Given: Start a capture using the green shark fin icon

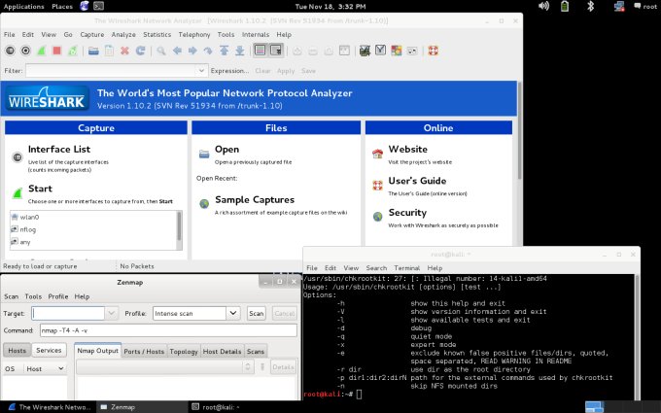Looking at the screenshot, I should point(42,51).
